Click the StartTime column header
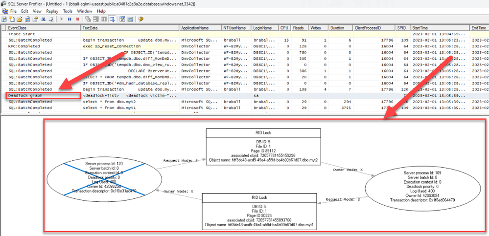Screen dimensions: 489x236 tap(440, 28)
